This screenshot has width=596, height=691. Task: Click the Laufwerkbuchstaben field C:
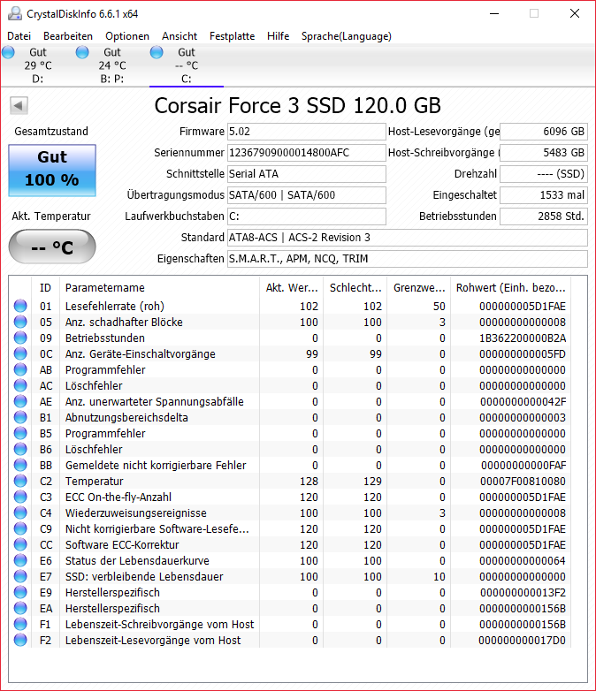tap(307, 216)
